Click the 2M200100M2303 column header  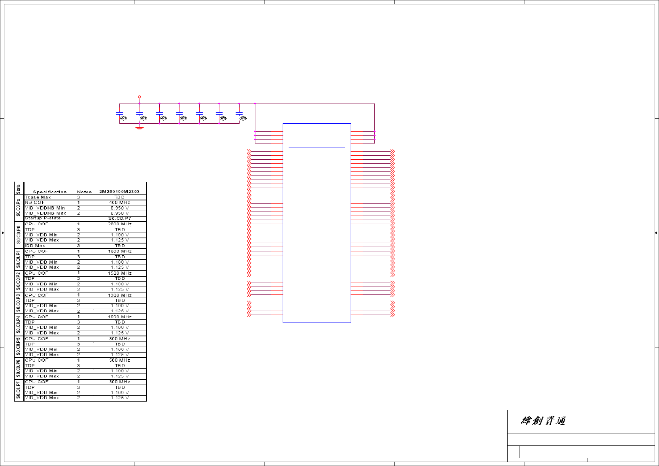click(119, 192)
